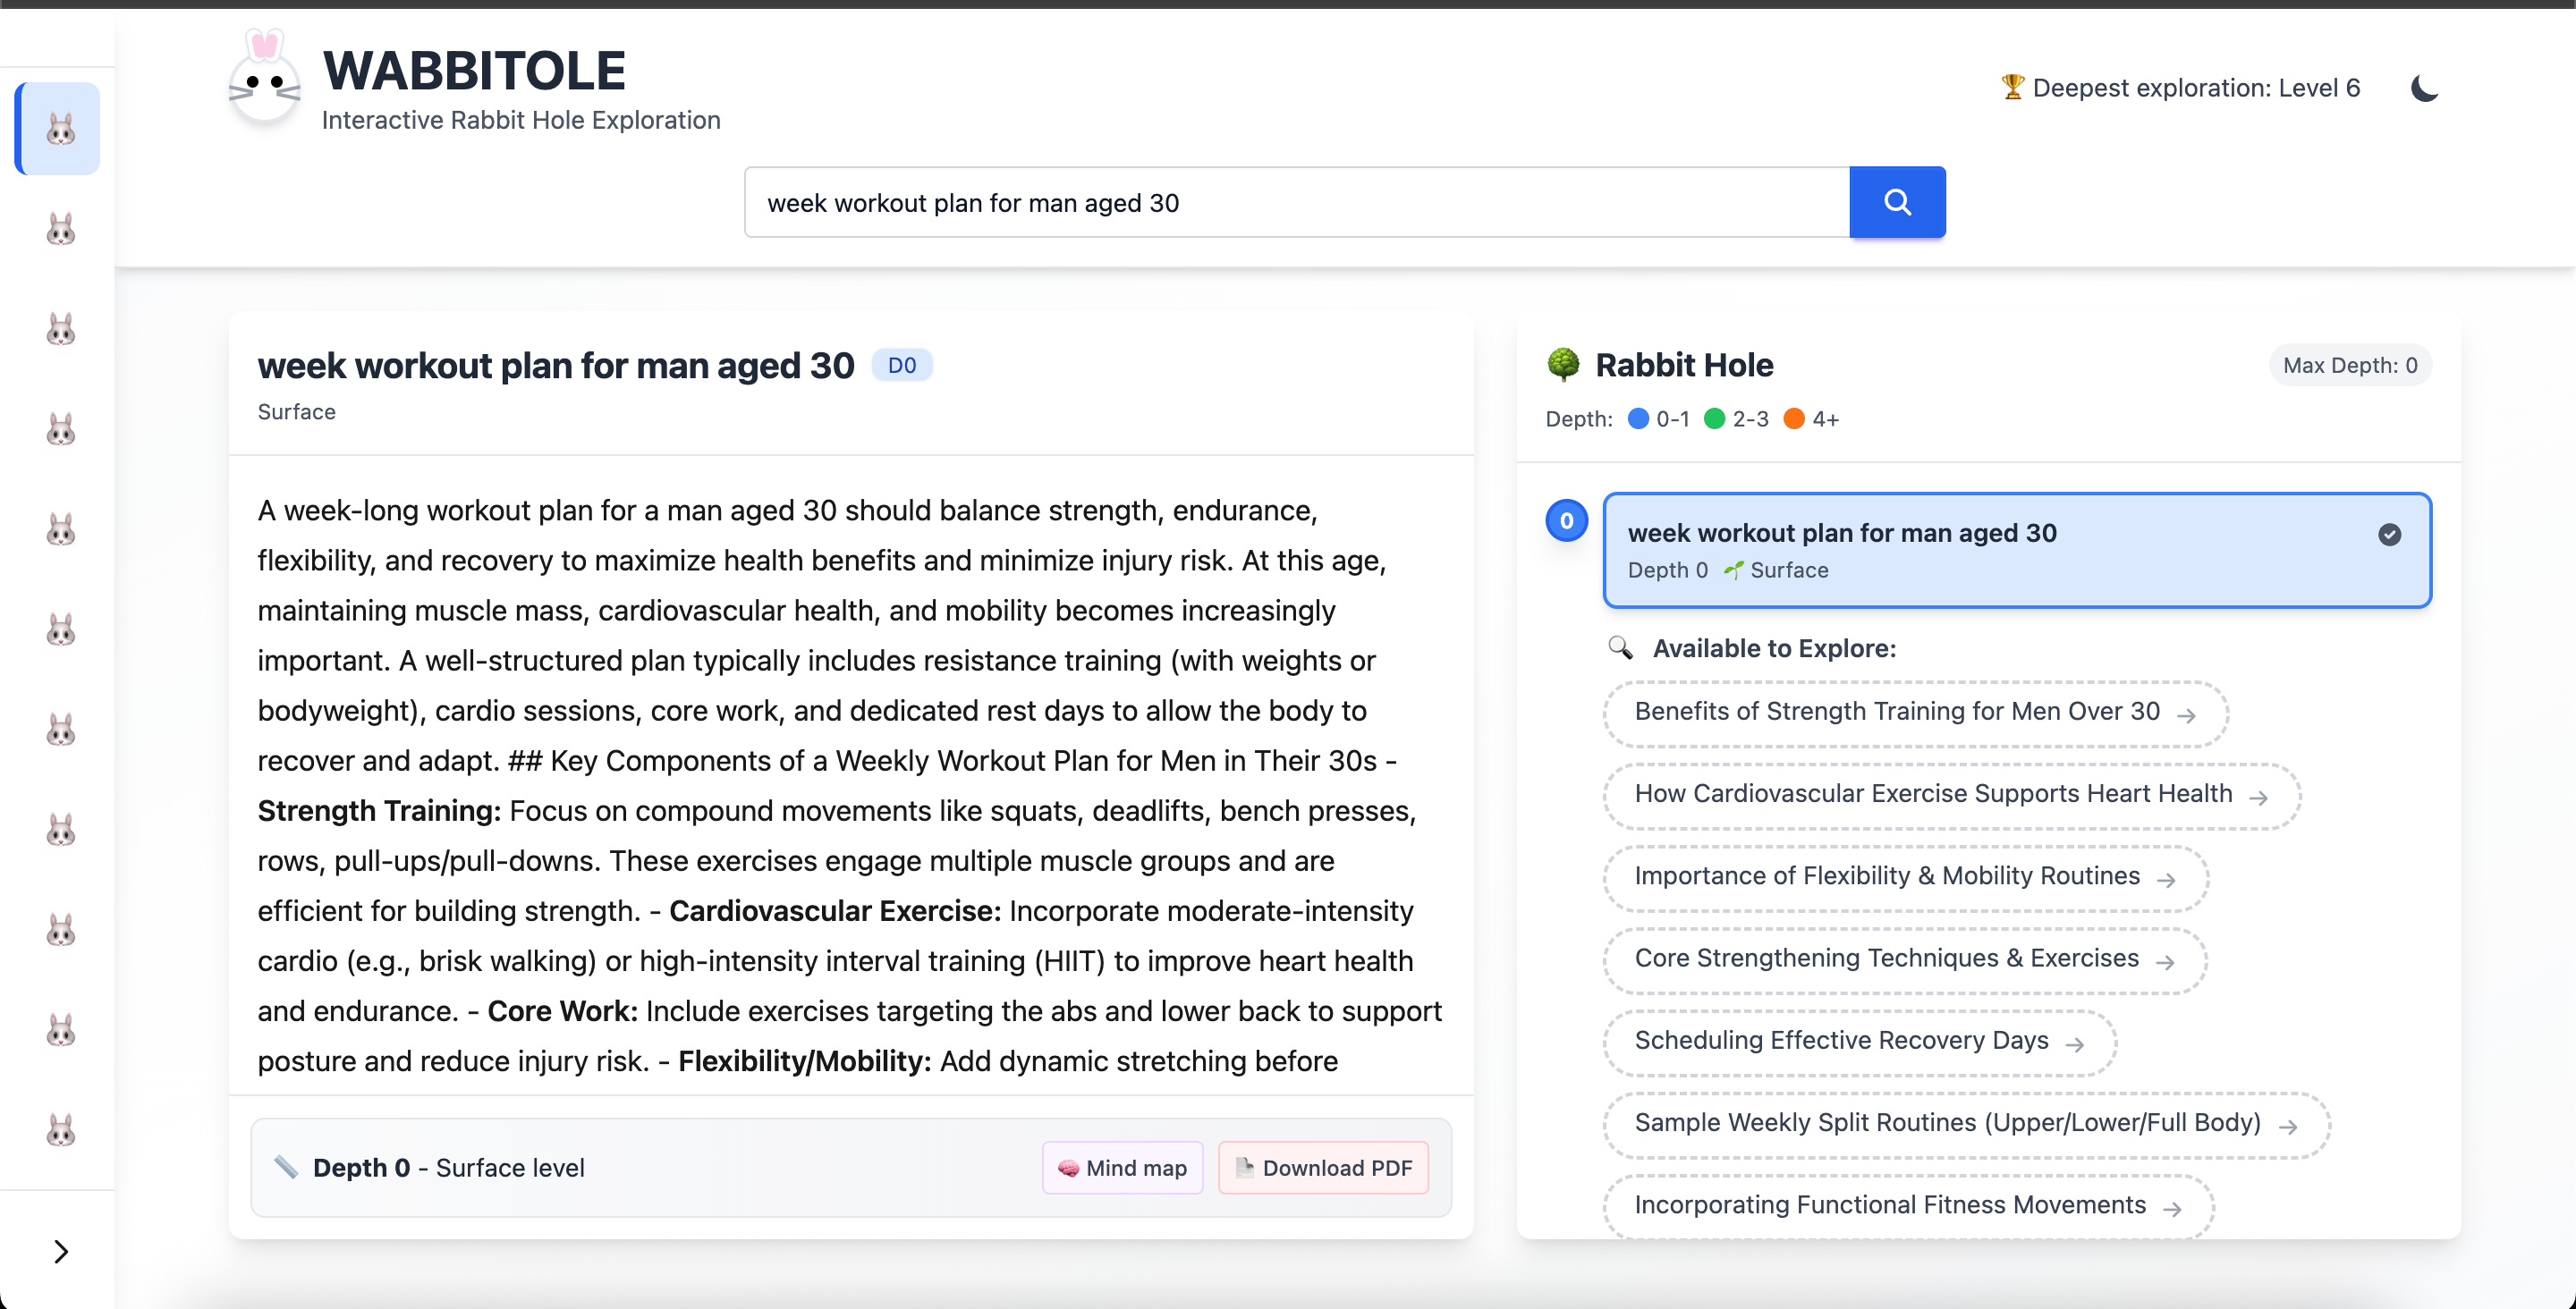Screen dimensions: 2576x1309
Task: Click the bottom-most rabbit sidebar icon
Action: (x=60, y=1130)
